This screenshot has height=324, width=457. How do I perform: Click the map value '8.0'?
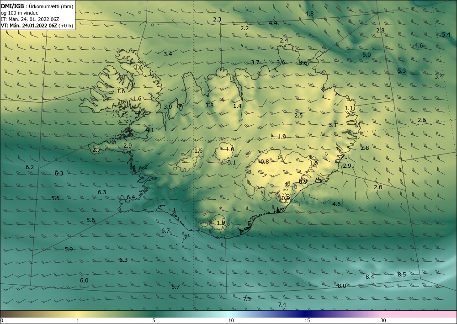point(341,286)
